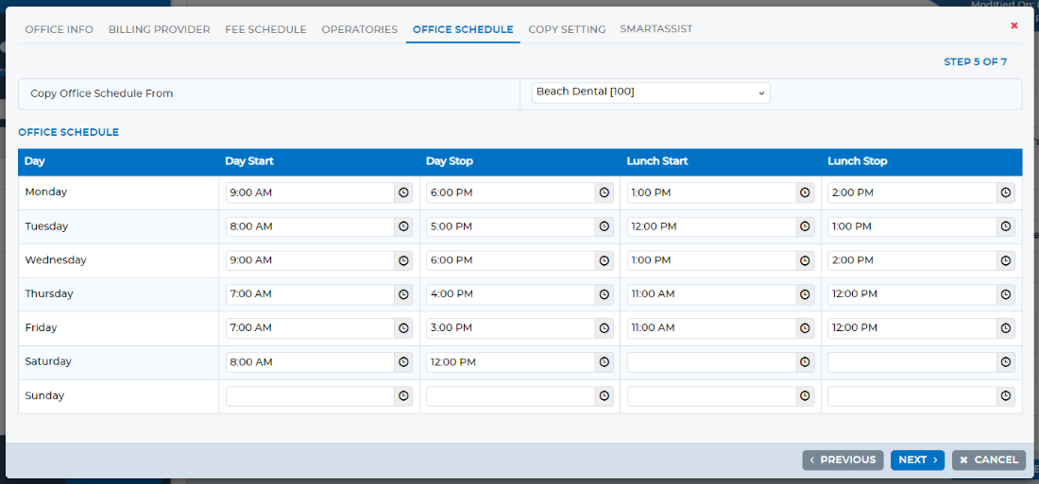The image size is (1039, 484).
Task: Edit Friday Day Stop time field
Action: pyautogui.click(x=510, y=327)
